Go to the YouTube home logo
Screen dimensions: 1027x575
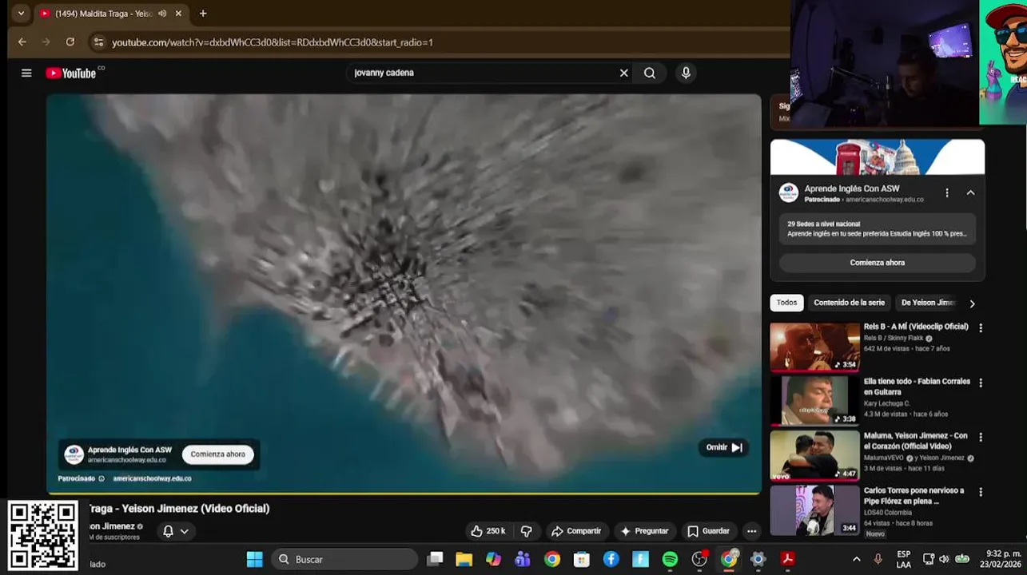[x=70, y=73]
